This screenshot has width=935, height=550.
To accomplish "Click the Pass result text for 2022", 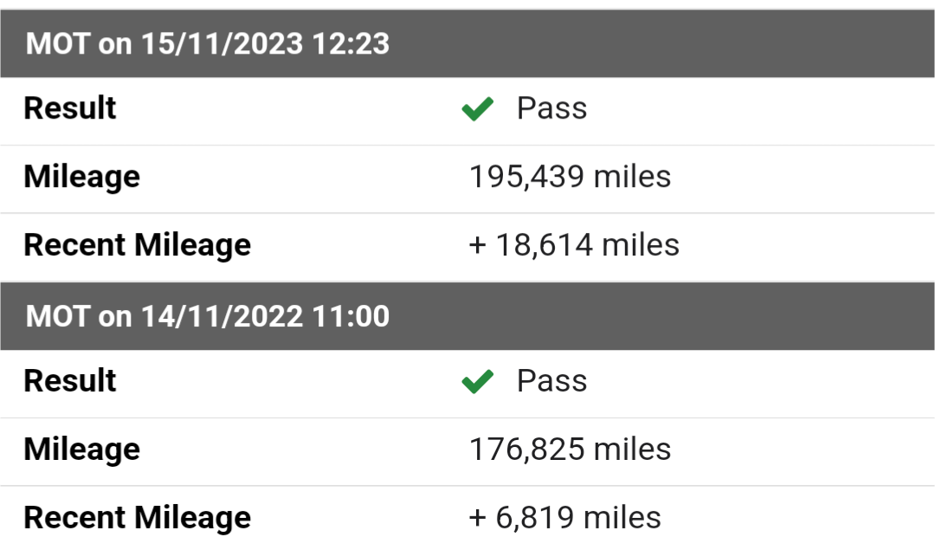I will (551, 381).
